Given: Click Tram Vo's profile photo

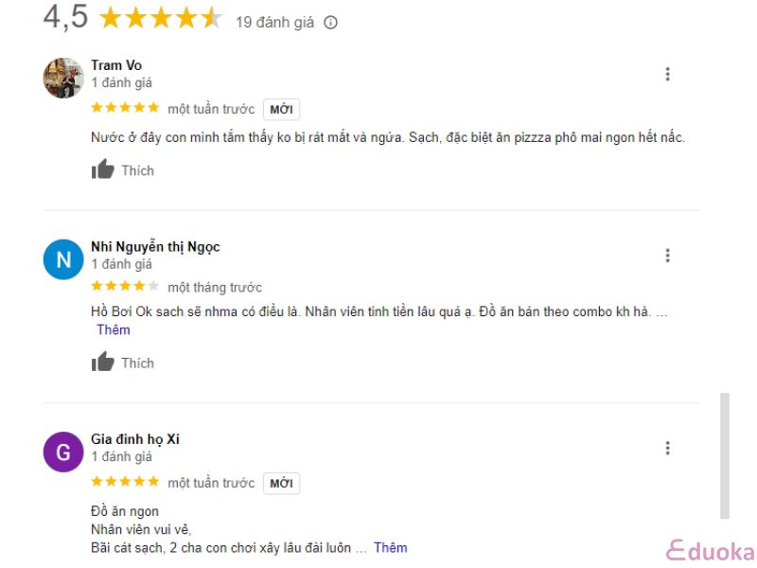Looking at the screenshot, I should point(63,79).
